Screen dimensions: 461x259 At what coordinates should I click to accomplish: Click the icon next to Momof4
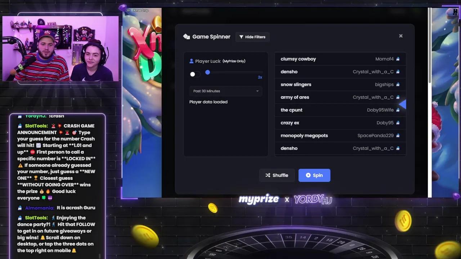398,59
